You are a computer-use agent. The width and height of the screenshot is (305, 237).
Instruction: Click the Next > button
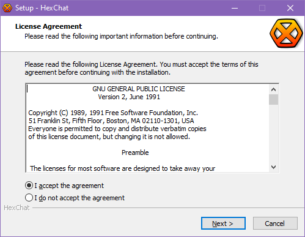[x=223, y=224]
